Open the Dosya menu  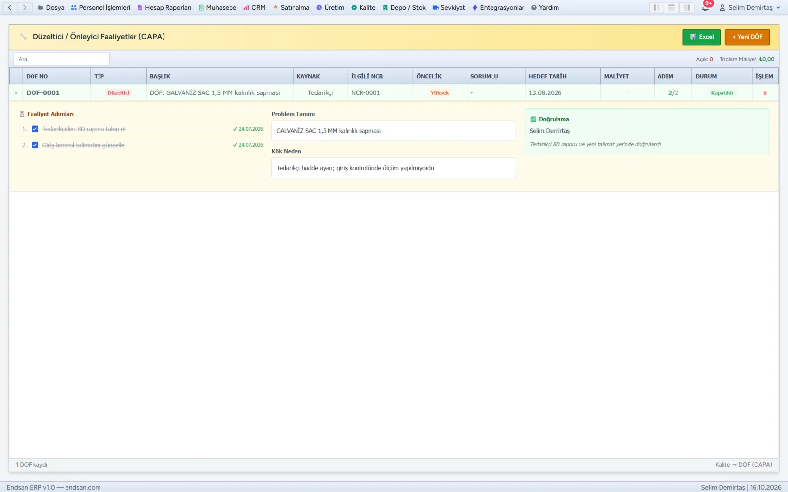click(51, 7)
